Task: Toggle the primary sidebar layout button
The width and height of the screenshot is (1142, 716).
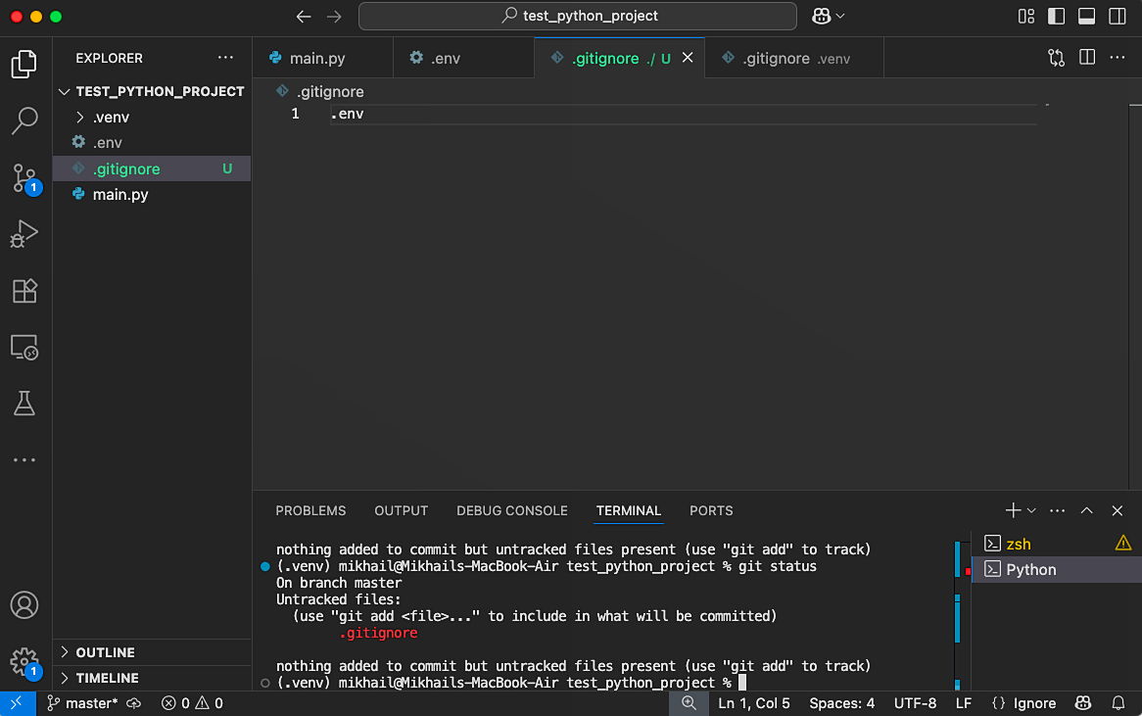Action: (x=1056, y=17)
